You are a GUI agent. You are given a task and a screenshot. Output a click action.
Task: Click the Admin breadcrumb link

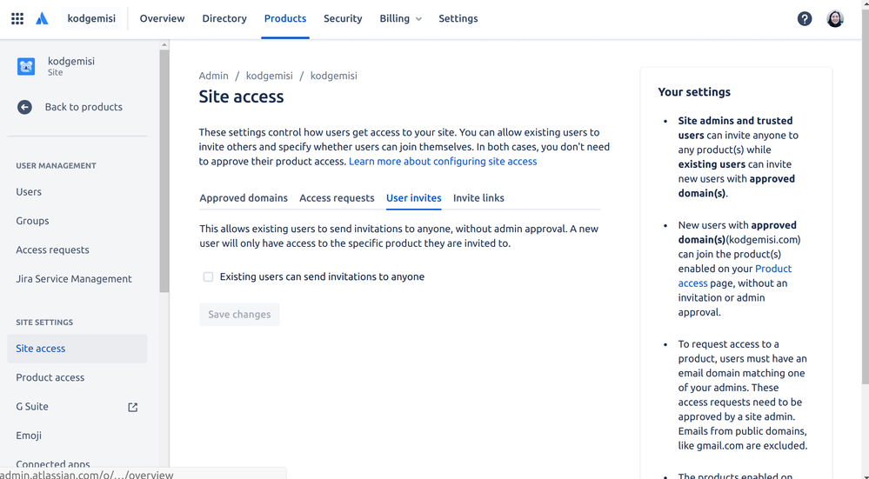click(x=213, y=76)
